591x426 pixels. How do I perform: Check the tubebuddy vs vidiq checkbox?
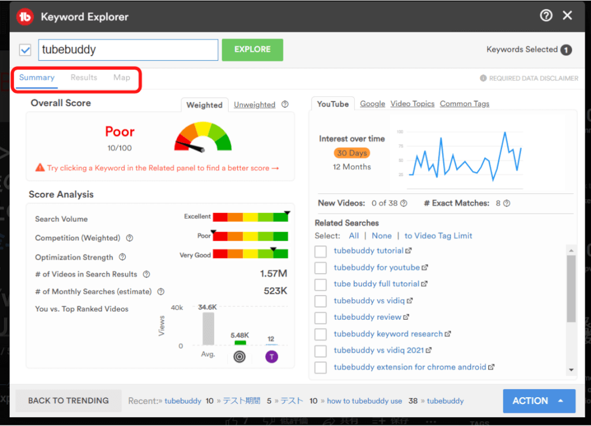coord(320,301)
